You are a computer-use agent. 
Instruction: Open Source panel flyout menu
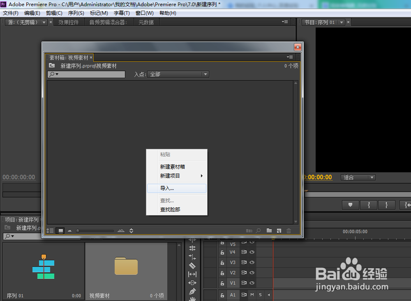[285, 22]
